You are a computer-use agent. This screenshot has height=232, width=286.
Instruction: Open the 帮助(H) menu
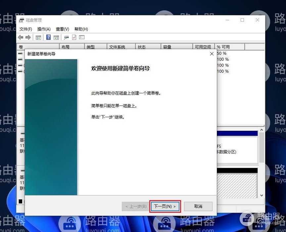81,29
